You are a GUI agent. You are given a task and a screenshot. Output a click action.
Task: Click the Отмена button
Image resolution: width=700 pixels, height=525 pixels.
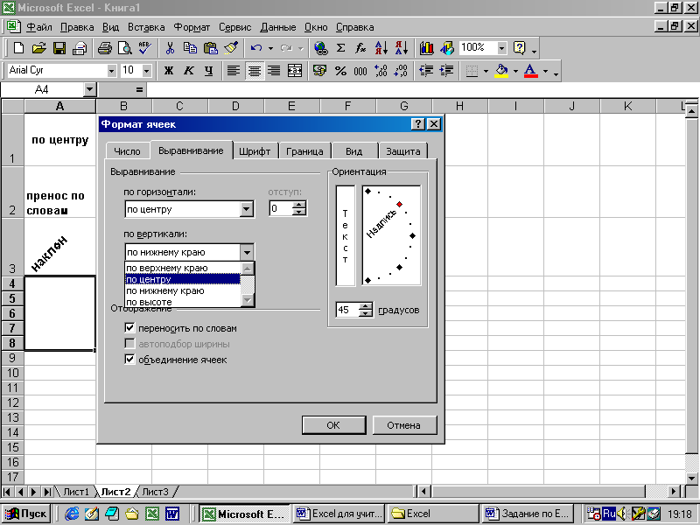(403, 425)
